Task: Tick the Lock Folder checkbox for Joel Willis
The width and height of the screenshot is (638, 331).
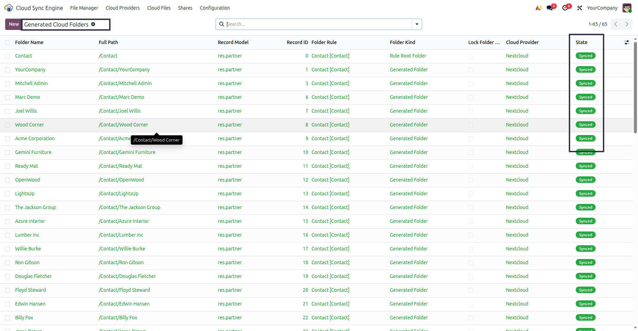Action: [471, 111]
